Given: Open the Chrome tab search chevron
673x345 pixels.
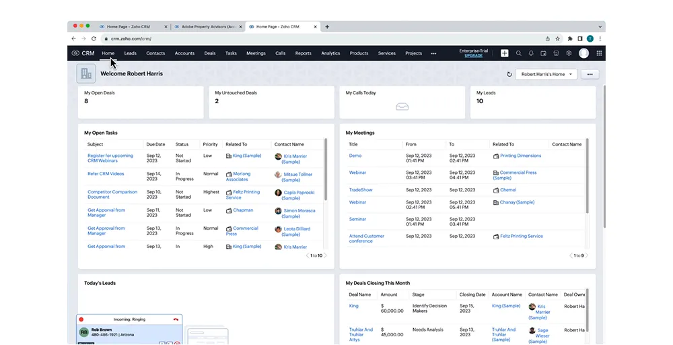Looking at the screenshot, I should pos(600,27).
